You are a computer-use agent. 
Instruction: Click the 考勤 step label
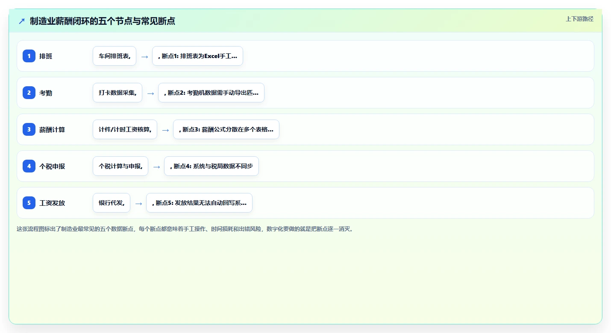click(x=46, y=93)
